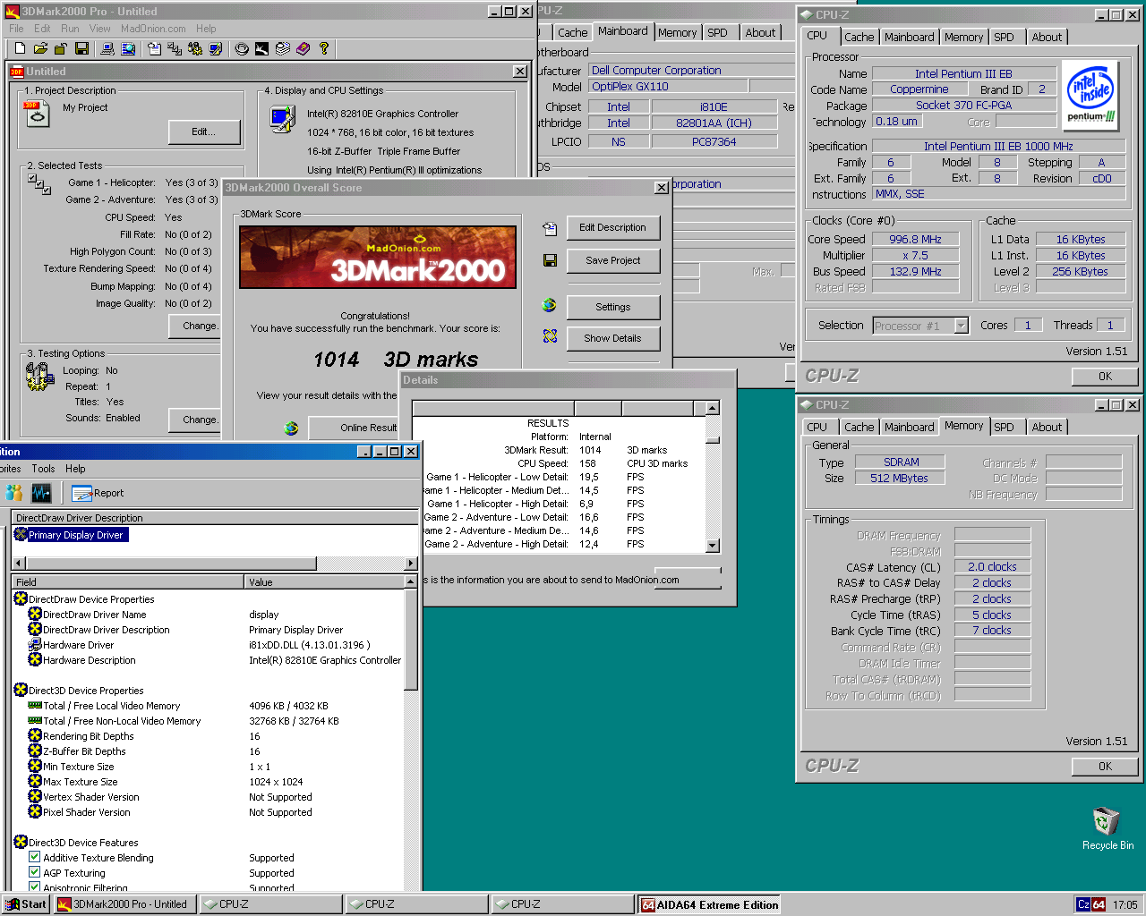Click the blue icon beside Show Details
Viewport: 1146px width, 916px height.
(550, 336)
